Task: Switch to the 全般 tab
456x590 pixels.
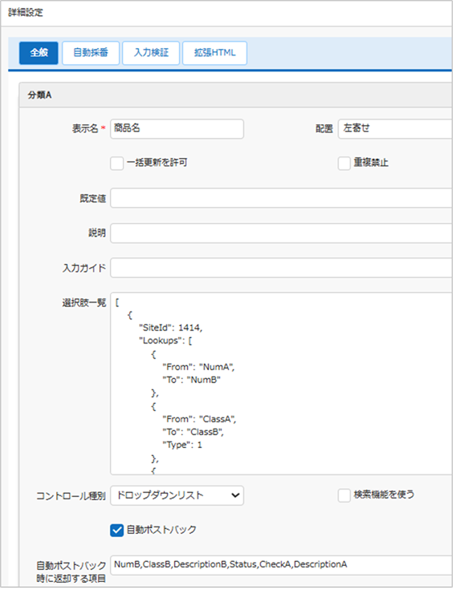Action: [39, 53]
